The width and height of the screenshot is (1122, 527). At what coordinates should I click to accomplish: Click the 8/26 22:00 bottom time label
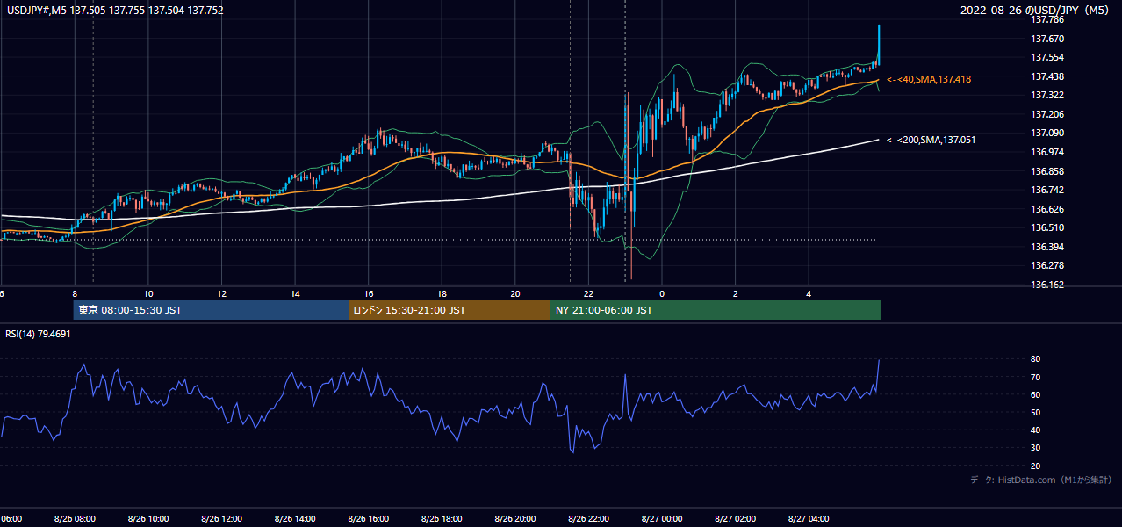[588, 519]
